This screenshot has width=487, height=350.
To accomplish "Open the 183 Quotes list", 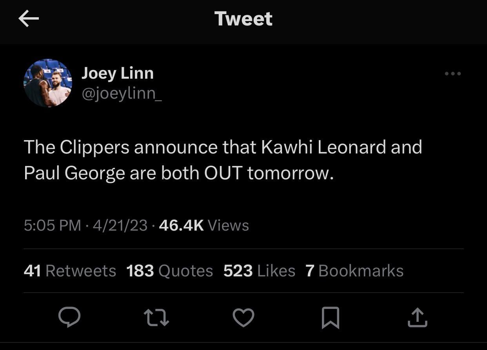I will (169, 271).
